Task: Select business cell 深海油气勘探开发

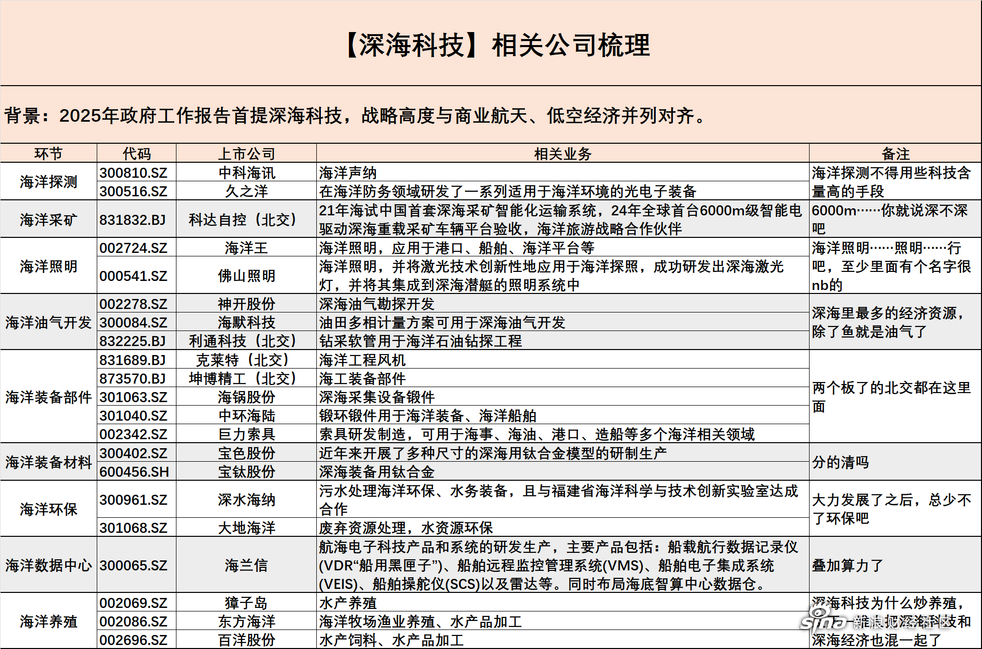Action: (x=563, y=303)
